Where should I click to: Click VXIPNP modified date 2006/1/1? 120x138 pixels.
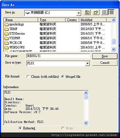point(93,38)
